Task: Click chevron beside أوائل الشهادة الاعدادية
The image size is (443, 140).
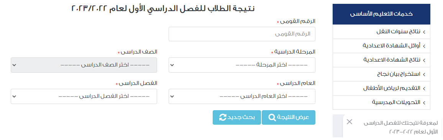Action: click(424, 46)
